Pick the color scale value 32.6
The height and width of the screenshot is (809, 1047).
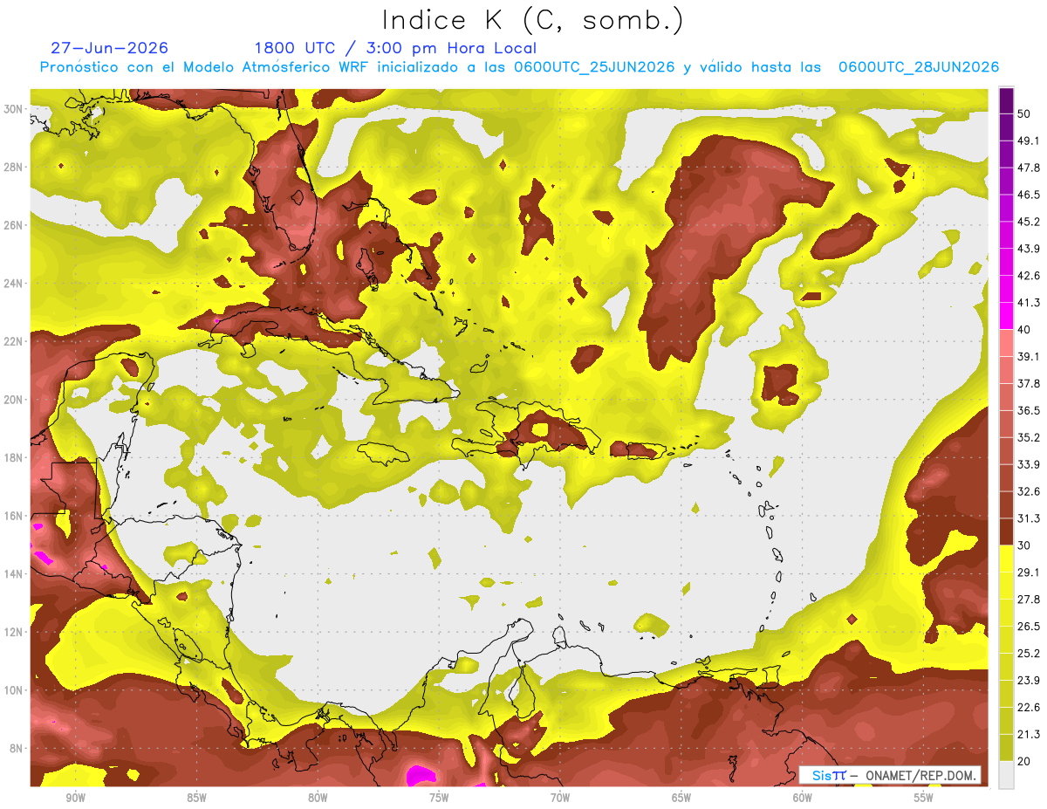[x=1029, y=491]
